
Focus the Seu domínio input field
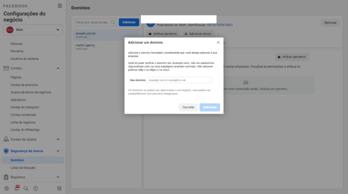pos(179,80)
